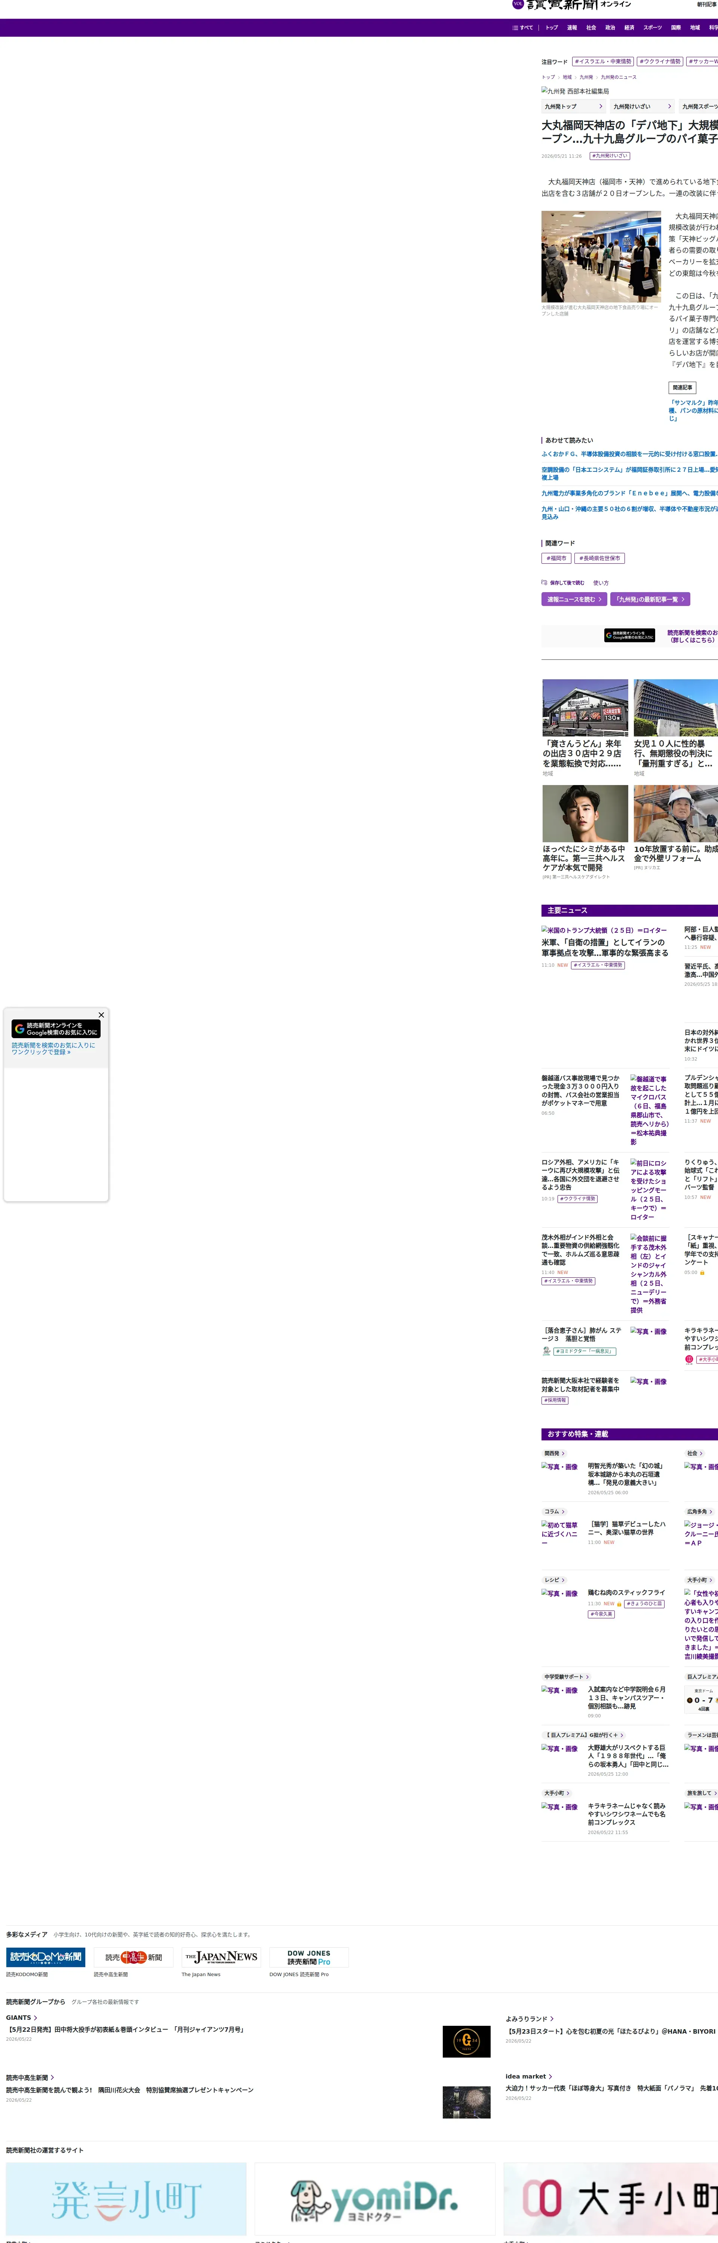Open the 読売中高生新聞 logo
The height and width of the screenshot is (2243, 718).
tap(134, 1957)
